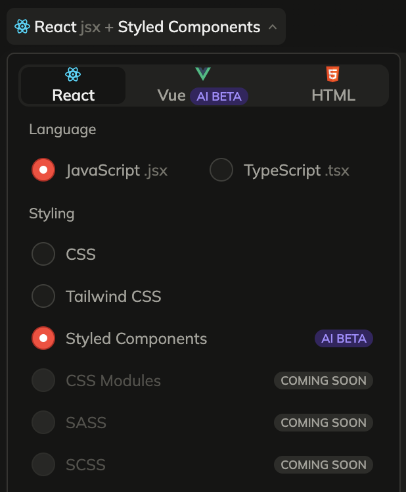Select the TypeScript .tsx radio button
The image size is (406, 492).
point(221,170)
